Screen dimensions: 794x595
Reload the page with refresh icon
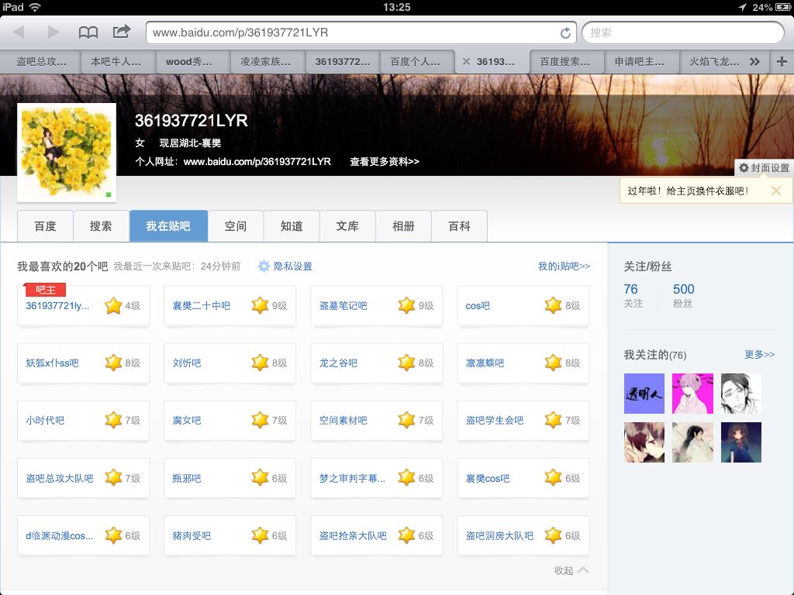(565, 33)
